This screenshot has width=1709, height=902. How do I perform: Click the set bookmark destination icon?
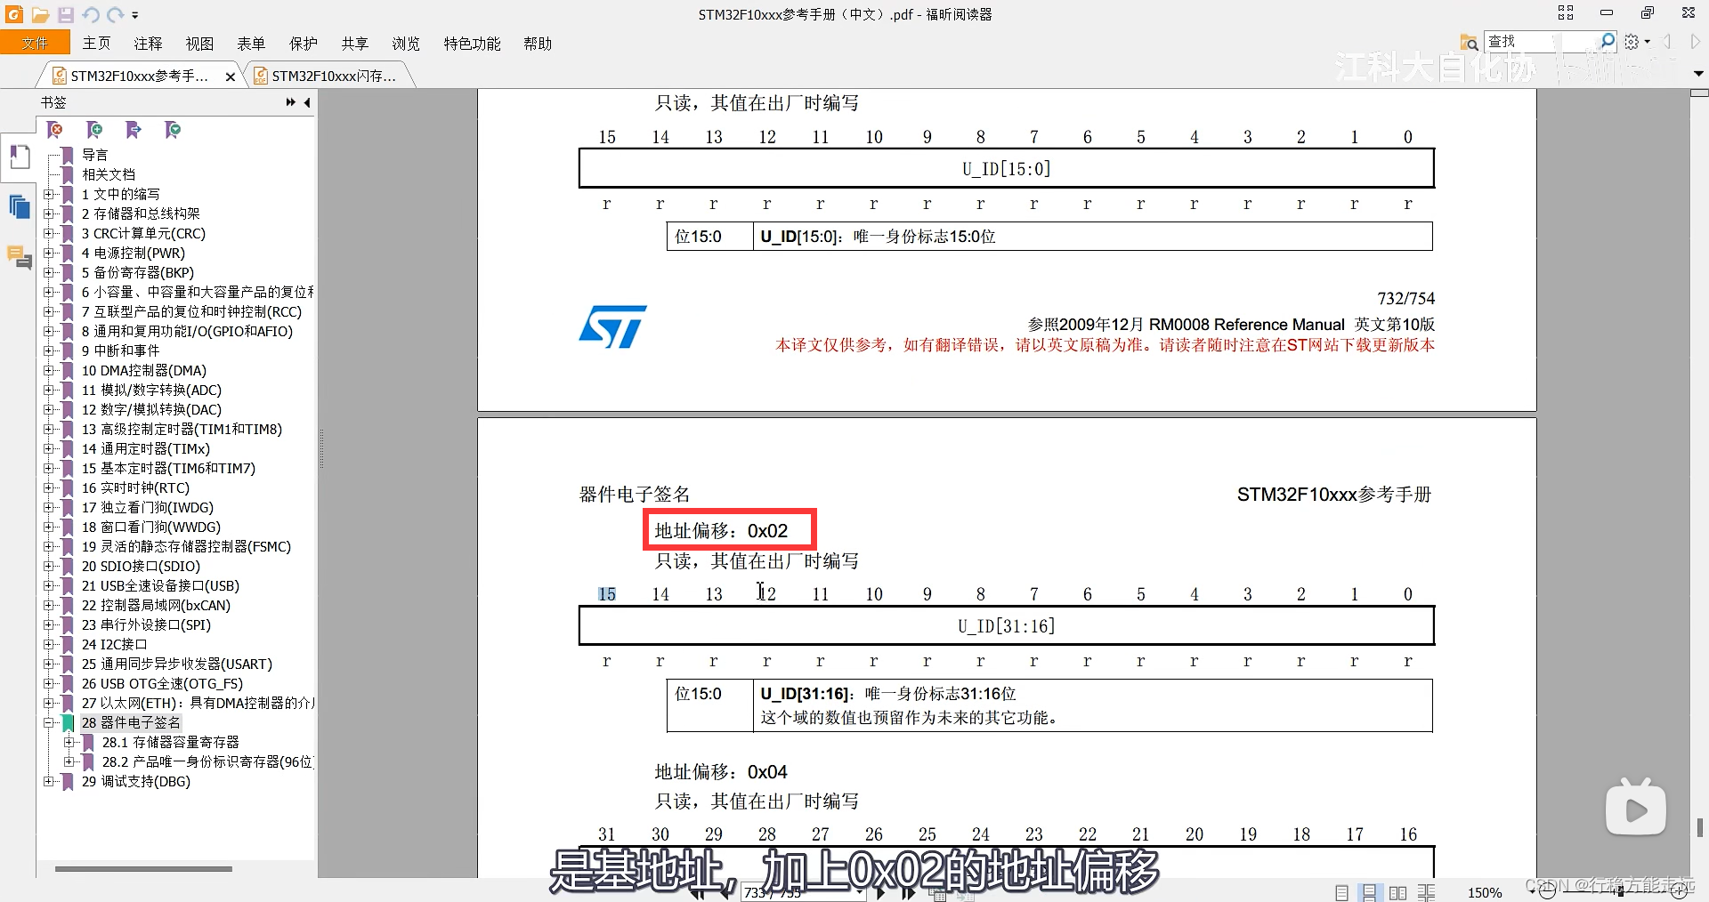click(x=134, y=131)
